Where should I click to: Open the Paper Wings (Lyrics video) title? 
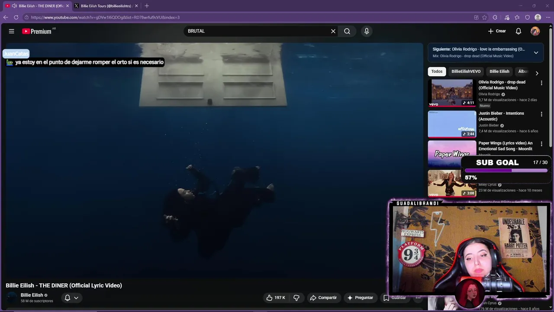click(x=506, y=146)
